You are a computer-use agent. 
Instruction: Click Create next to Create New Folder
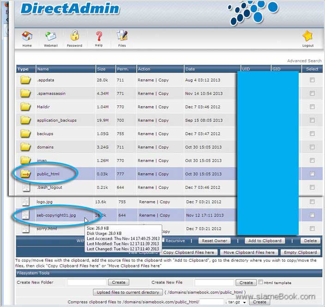[119, 283]
